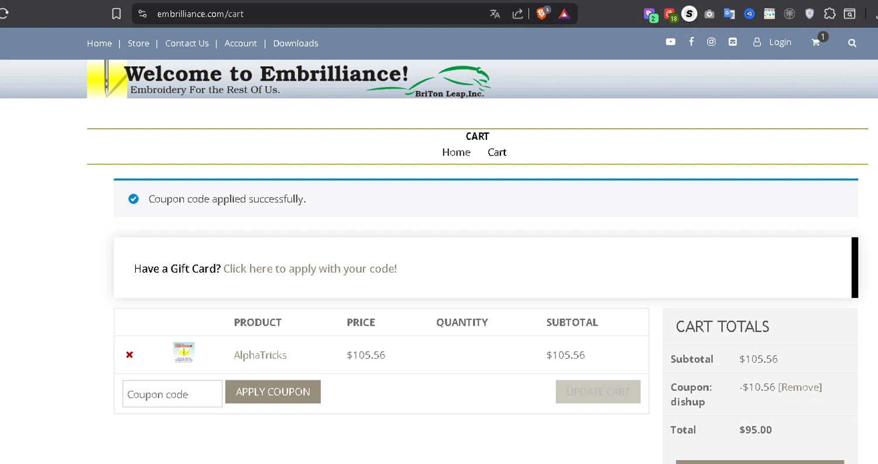The image size is (878, 464).
Task: Open site search magnifier icon
Action: tap(852, 43)
